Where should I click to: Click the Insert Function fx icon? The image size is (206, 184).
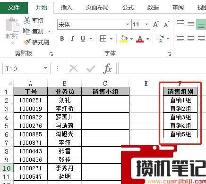coord(108,68)
